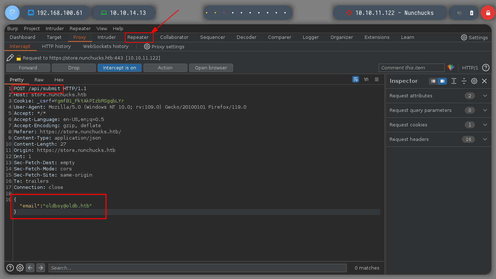Toggle the Intercept is on button
Screen dimensions: 496x279
[x=119, y=68]
